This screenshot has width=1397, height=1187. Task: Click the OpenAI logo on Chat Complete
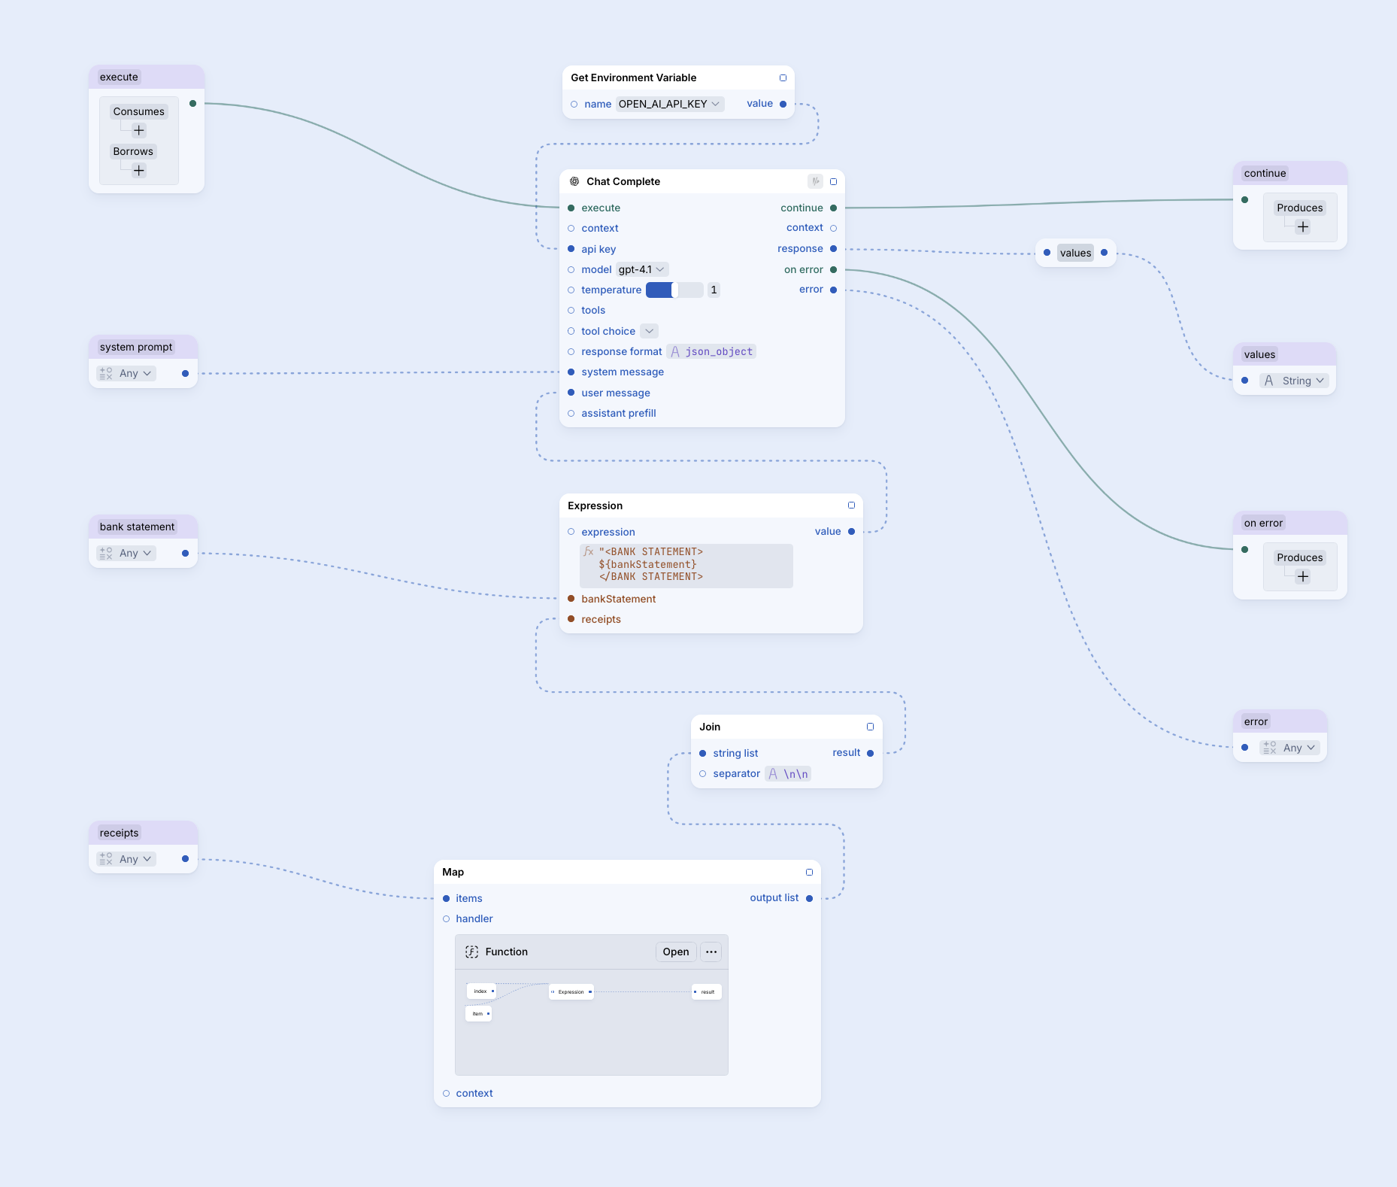[x=574, y=181]
